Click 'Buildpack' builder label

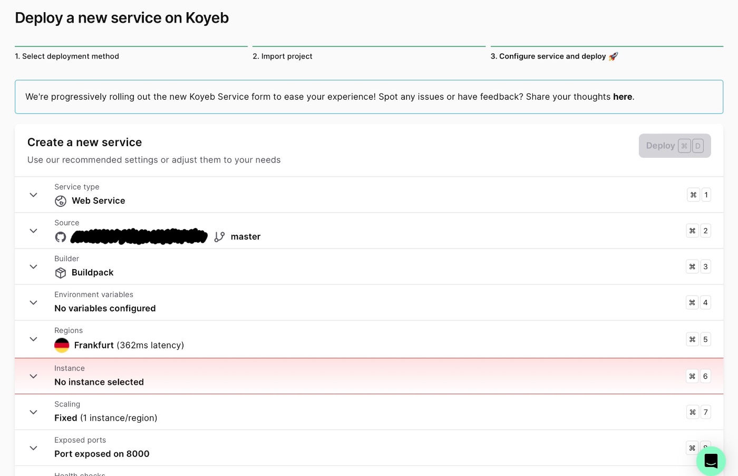click(x=93, y=272)
